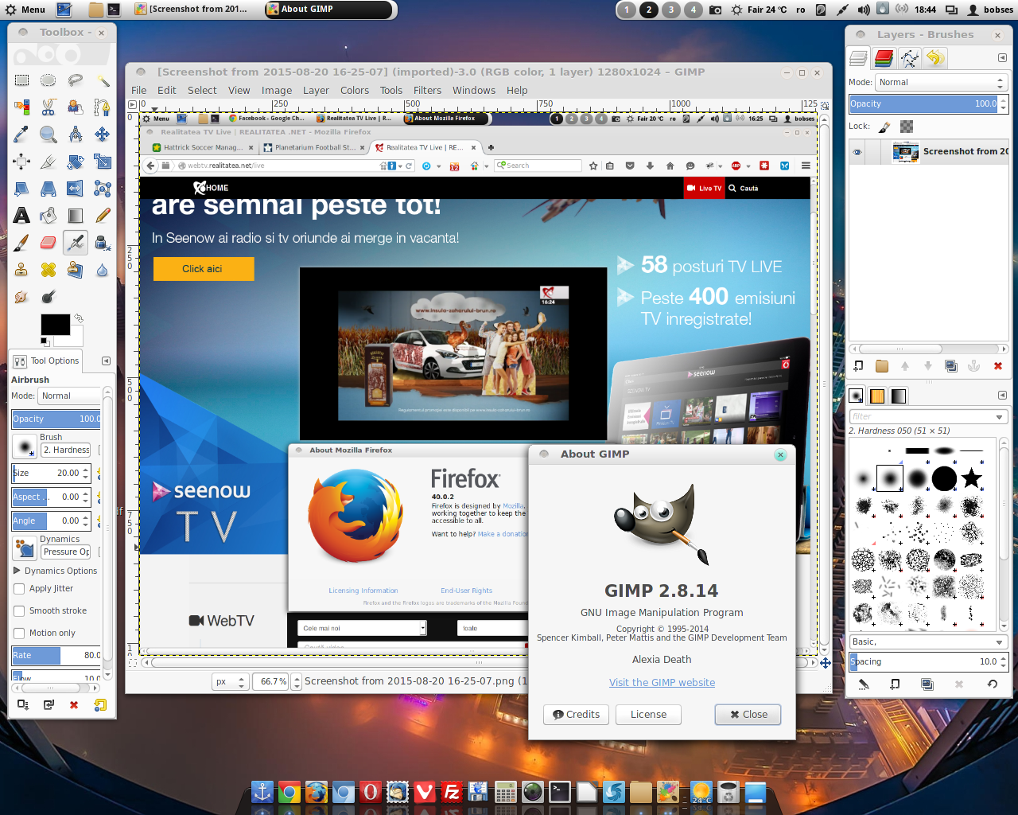Select the Blend gradient tool
This screenshot has width=1018, height=815.
point(76,216)
